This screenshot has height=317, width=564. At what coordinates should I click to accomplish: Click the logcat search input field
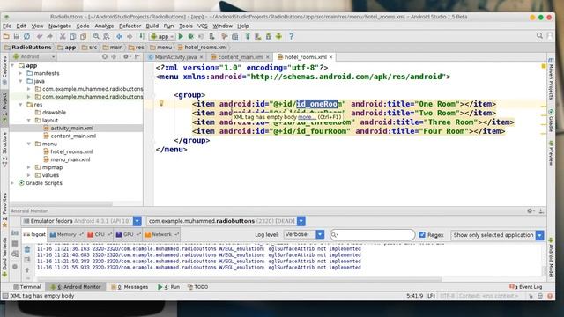[372, 235]
